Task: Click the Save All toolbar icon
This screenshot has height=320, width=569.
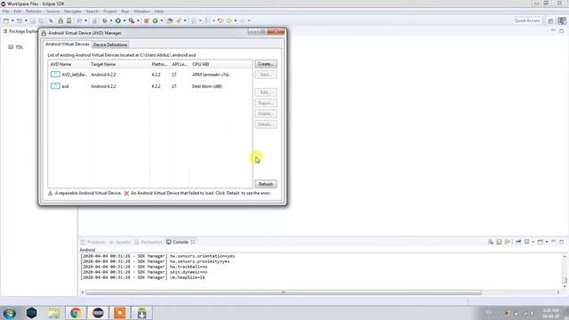Action: 41,20
